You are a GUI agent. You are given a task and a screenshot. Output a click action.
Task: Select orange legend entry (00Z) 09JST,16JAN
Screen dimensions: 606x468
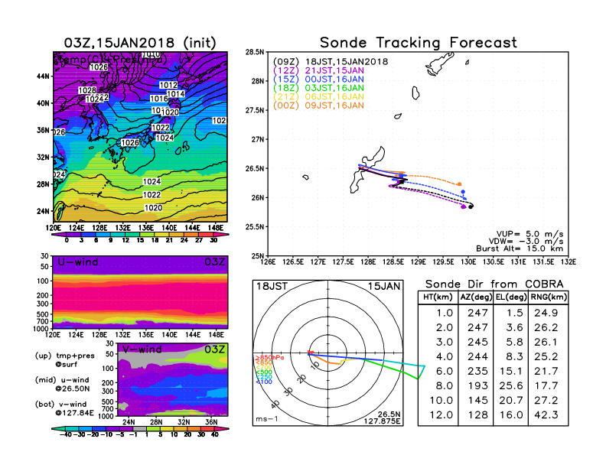click(x=318, y=106)
